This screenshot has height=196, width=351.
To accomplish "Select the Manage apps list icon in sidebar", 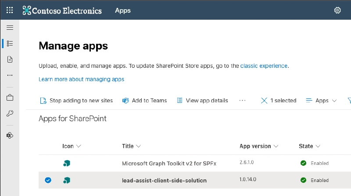I will click(10, 43).
